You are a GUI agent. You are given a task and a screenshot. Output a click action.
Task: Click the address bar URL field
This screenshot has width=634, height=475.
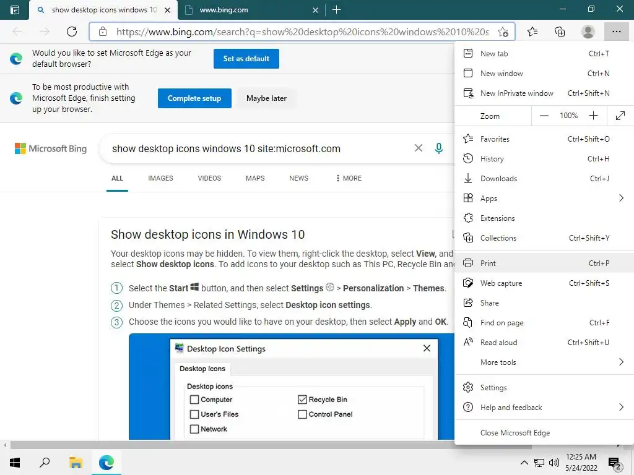(302, 32)
